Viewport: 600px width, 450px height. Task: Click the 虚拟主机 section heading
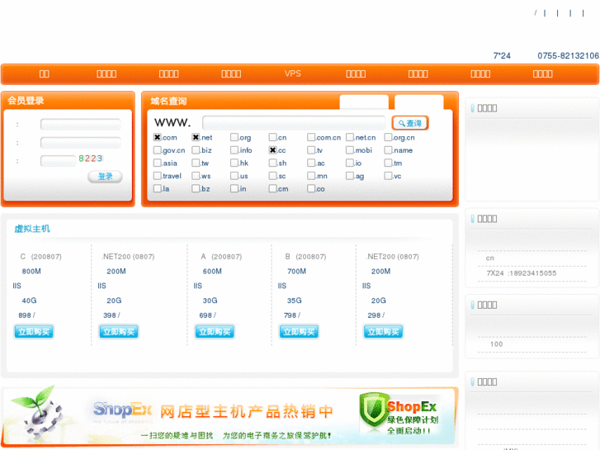click(32, 229)
